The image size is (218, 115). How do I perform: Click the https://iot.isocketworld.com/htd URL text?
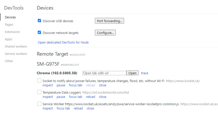tap(106, 93)
